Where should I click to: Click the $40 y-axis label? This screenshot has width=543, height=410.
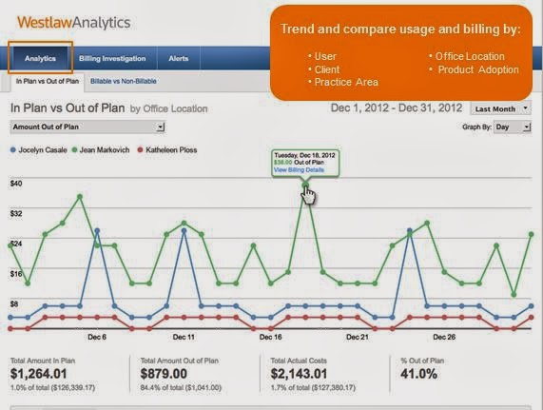tap(16, 184)
